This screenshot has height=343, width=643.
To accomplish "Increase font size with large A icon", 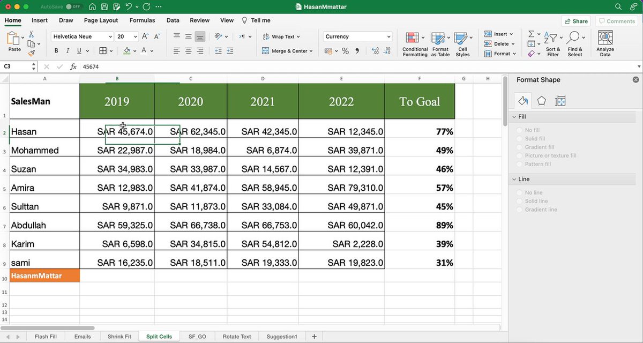I will (x=145, y=36).
